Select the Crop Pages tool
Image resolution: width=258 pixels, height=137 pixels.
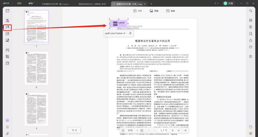(x=7, y=57)
